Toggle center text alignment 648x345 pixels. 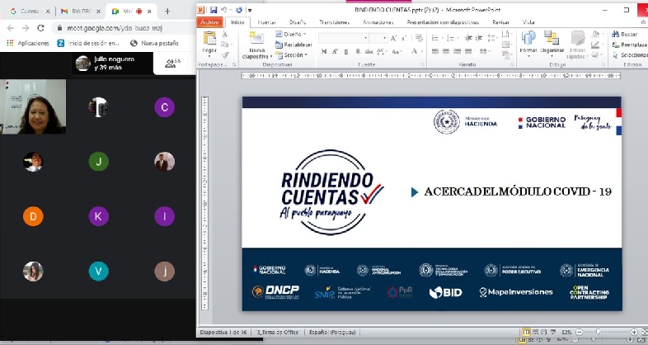446,51
